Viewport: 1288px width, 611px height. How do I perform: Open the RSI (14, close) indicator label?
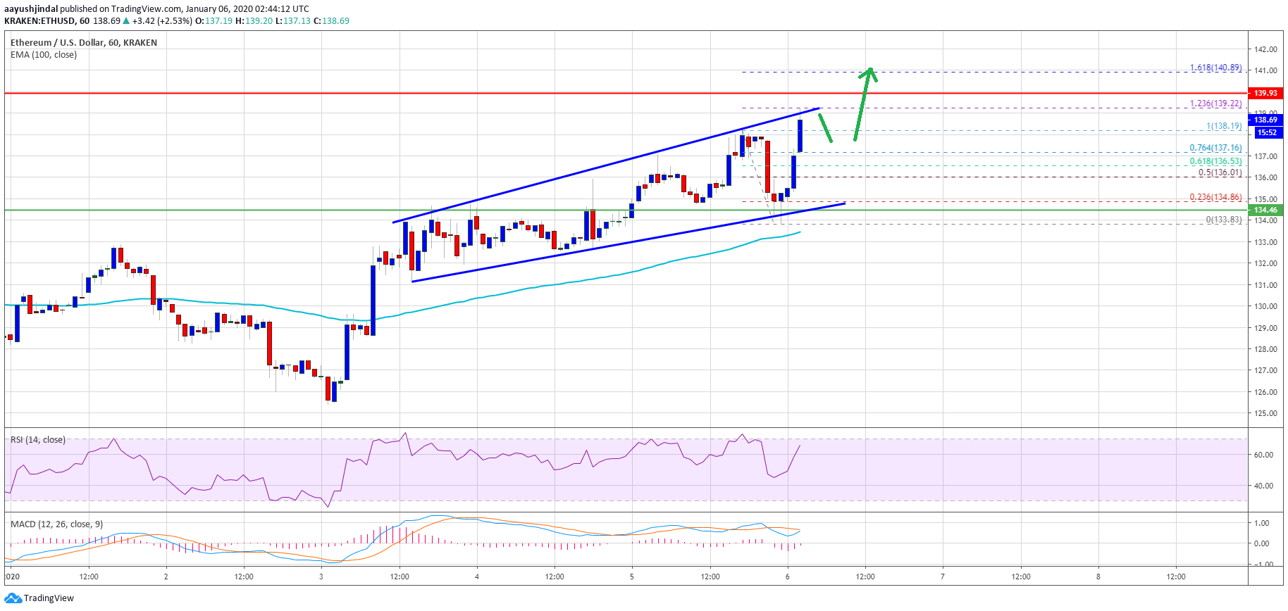[38, 440]
